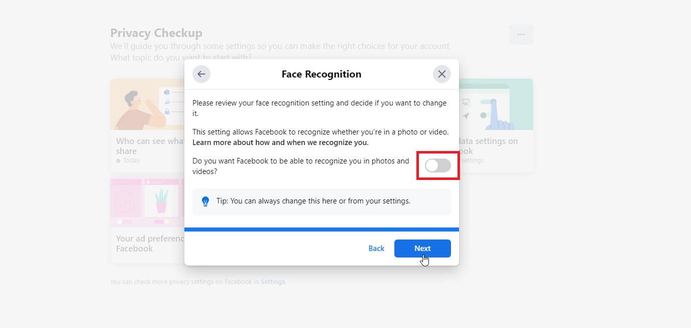691x328 pixels.
Task: Click the pink plant illustration card image
Action: pos(147,202)
